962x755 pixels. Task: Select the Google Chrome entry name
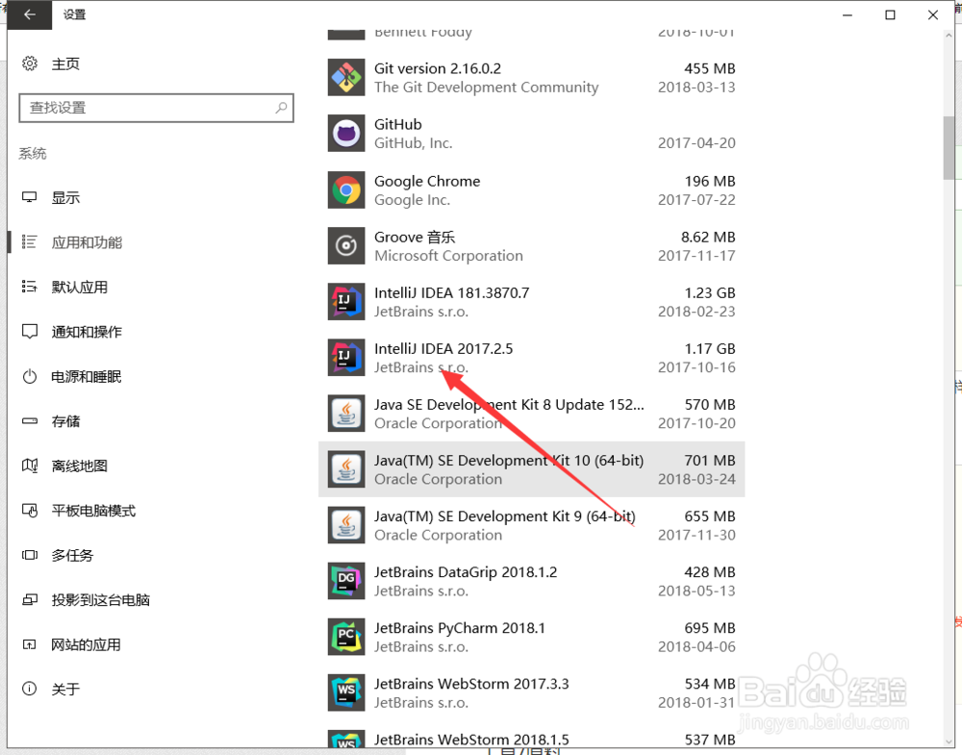[427, 182]
